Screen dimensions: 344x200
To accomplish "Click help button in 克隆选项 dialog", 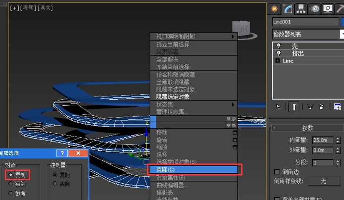I will [x=62, y=153].
